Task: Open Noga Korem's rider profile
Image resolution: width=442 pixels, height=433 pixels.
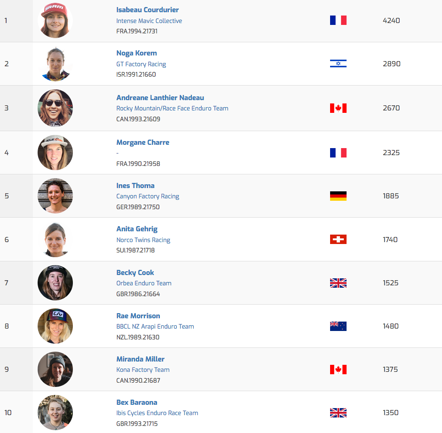Action: (x=136, y=53)
